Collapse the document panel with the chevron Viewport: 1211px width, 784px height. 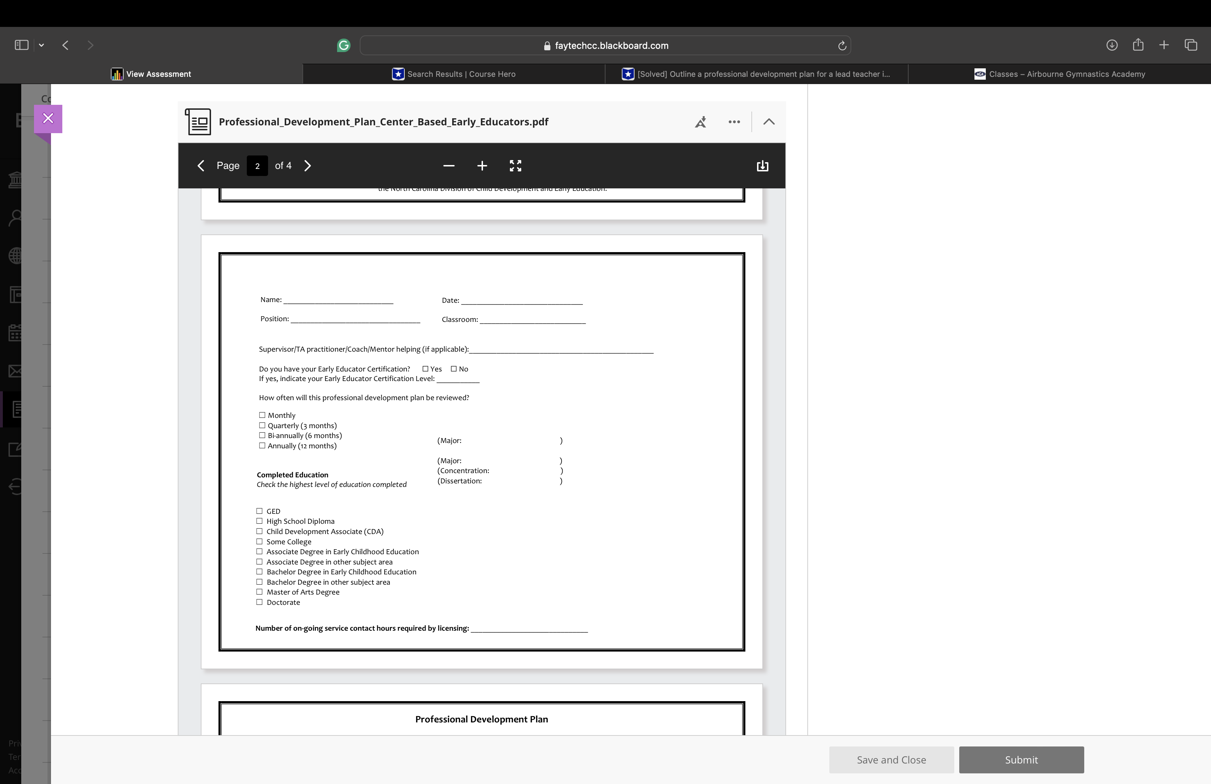[x=768, y=121]
